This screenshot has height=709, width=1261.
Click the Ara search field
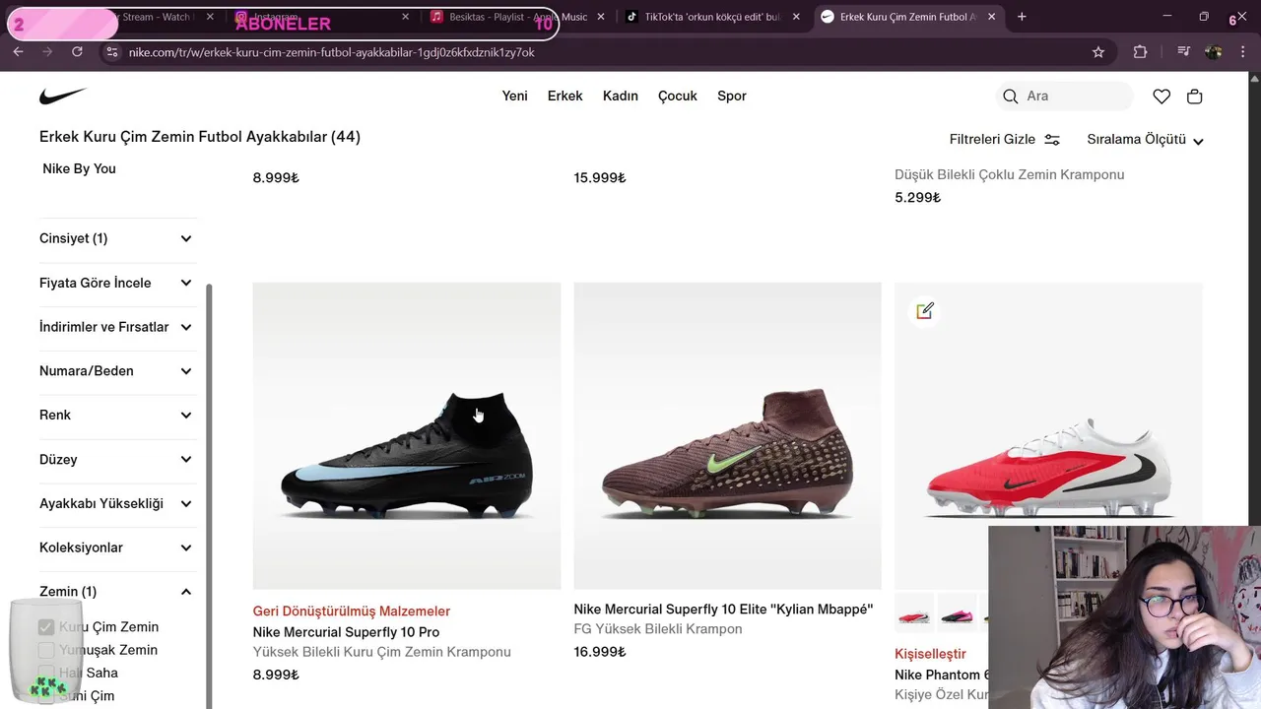(x=1074, y=96)
